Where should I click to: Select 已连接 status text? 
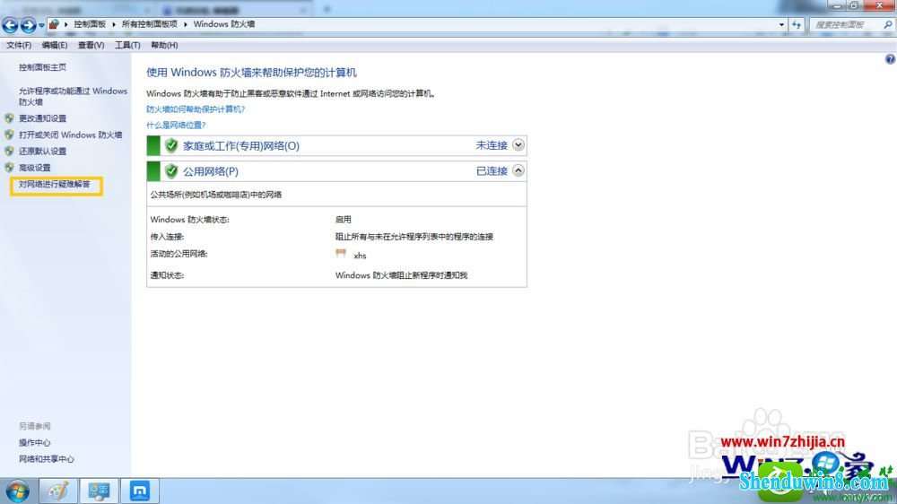click(492, 171)
